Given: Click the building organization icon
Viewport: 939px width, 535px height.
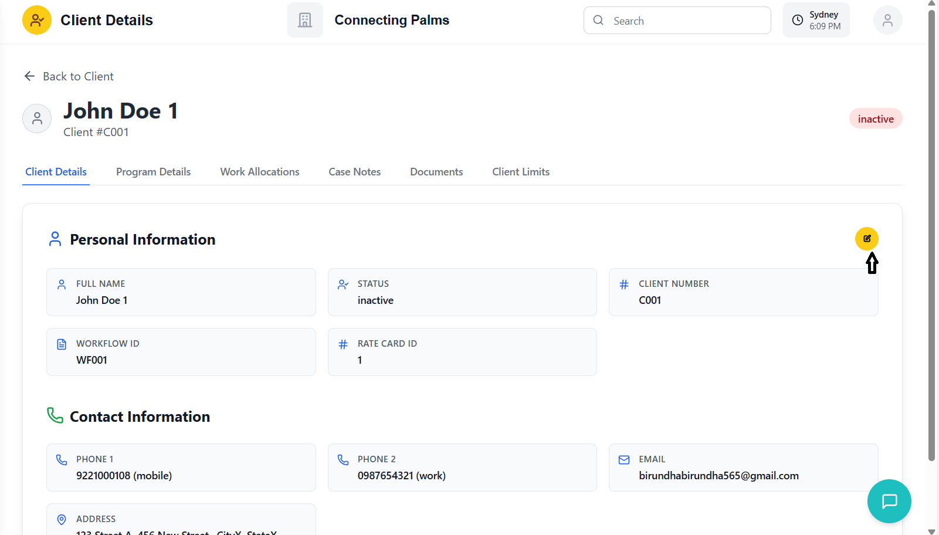Looking at the screenshot, I should coord(305,21).
